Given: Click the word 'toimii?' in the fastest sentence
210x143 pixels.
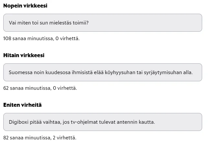Looking at the screenshot, I should coord(80,23).
